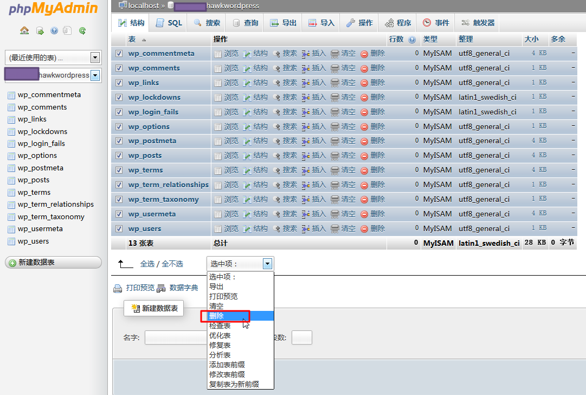The height and width of the screenshot is (395, 586).
Task: Uncheck the wp_usermeta checkbox
Action: (119, 214)
